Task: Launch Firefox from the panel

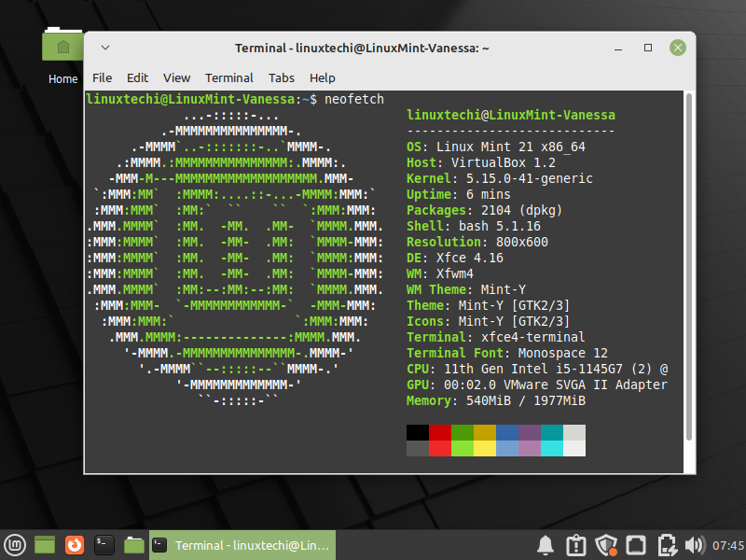Action: coord(75,545)
